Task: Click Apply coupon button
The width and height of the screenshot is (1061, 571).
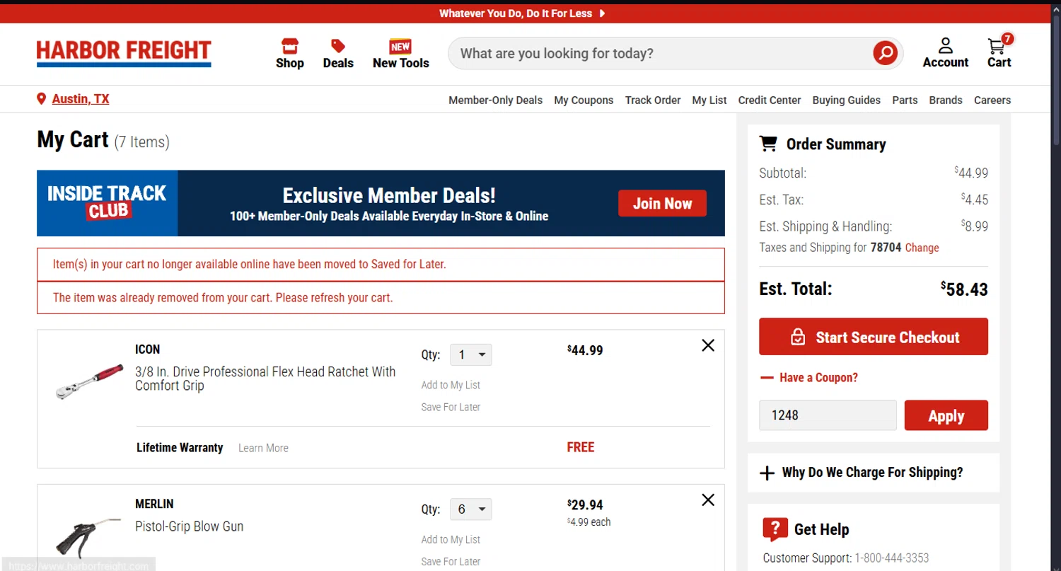Action: (946, 415)
